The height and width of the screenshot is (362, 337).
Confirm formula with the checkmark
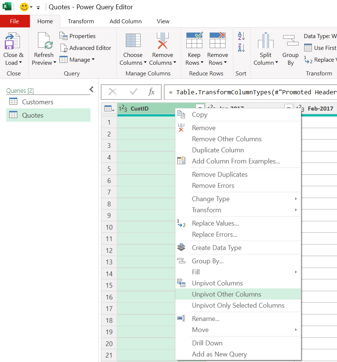tap(134, 92)
